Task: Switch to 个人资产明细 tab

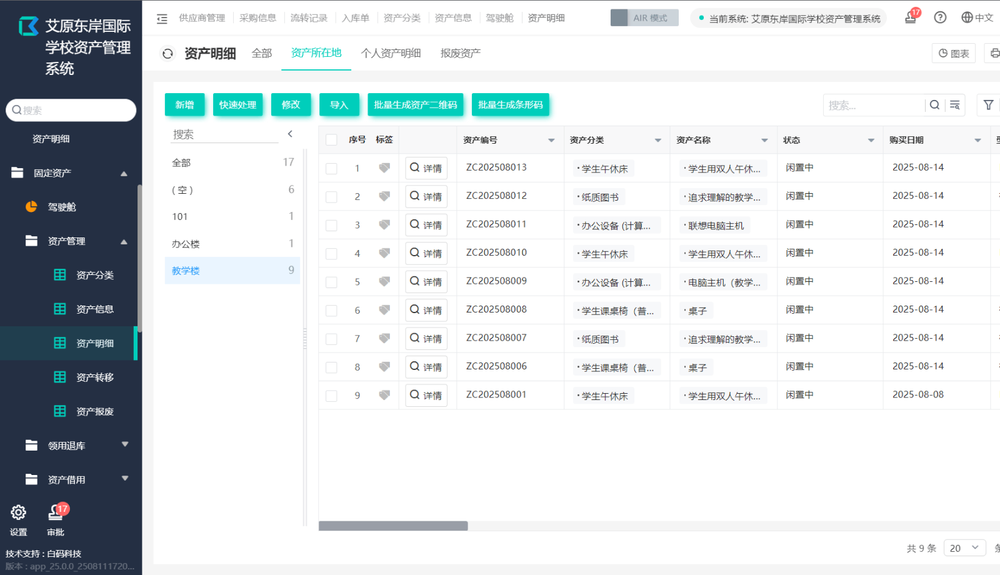Action: [x=391, y=53]
